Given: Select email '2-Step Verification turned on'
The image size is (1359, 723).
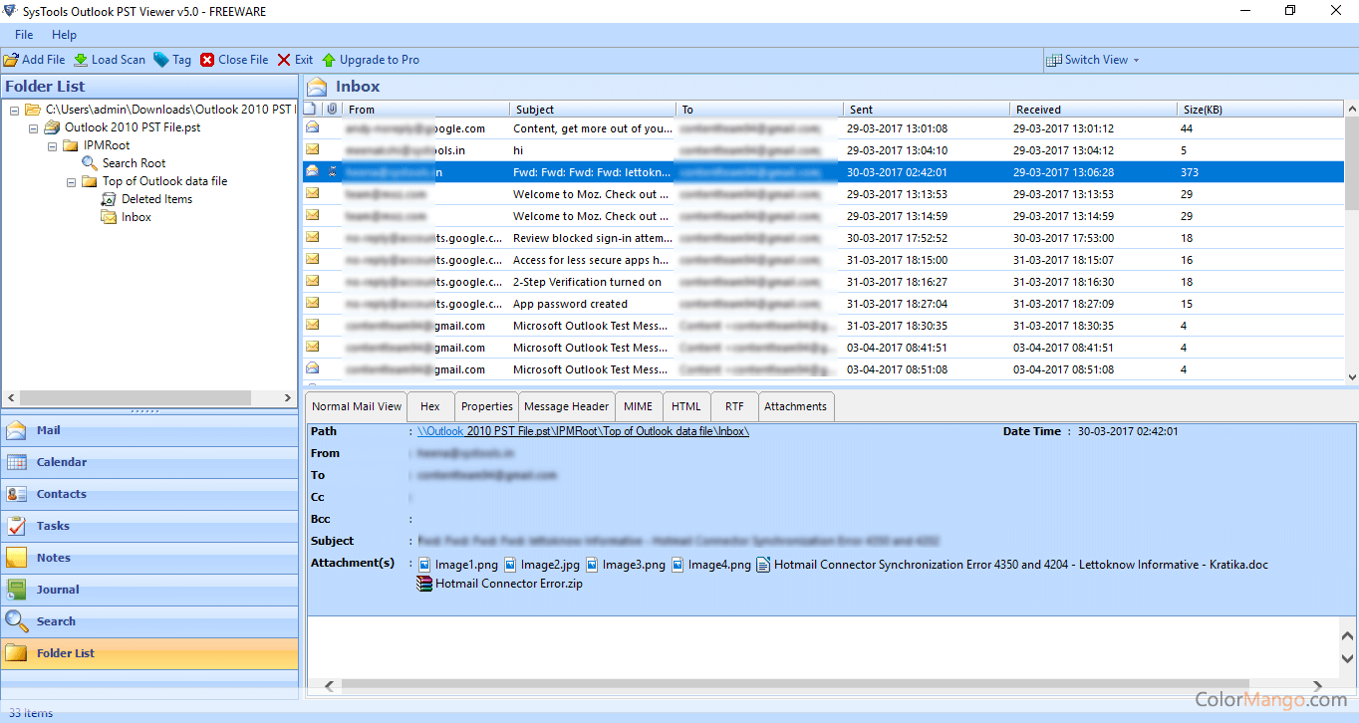Looking at the screenshot, I should point(823,282).
